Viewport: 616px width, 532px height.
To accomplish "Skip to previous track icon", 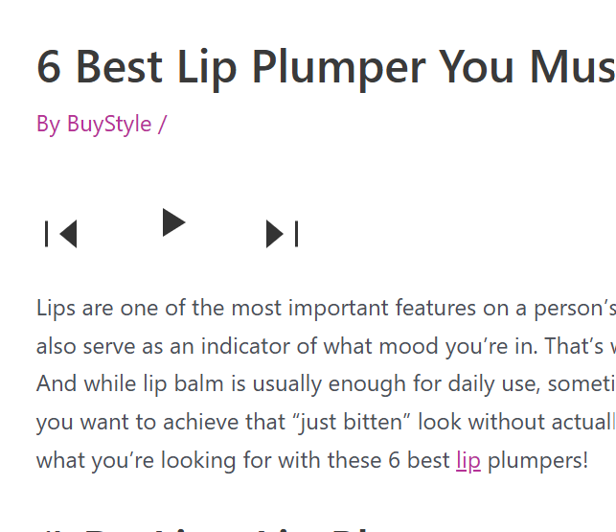I will pyautogui.click(x=61, y=234).
